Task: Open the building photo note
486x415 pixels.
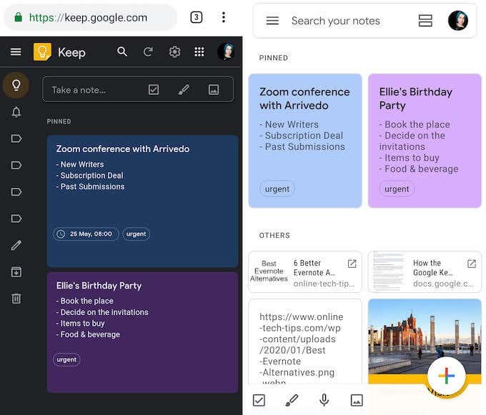Action: [x=425, y=337]
